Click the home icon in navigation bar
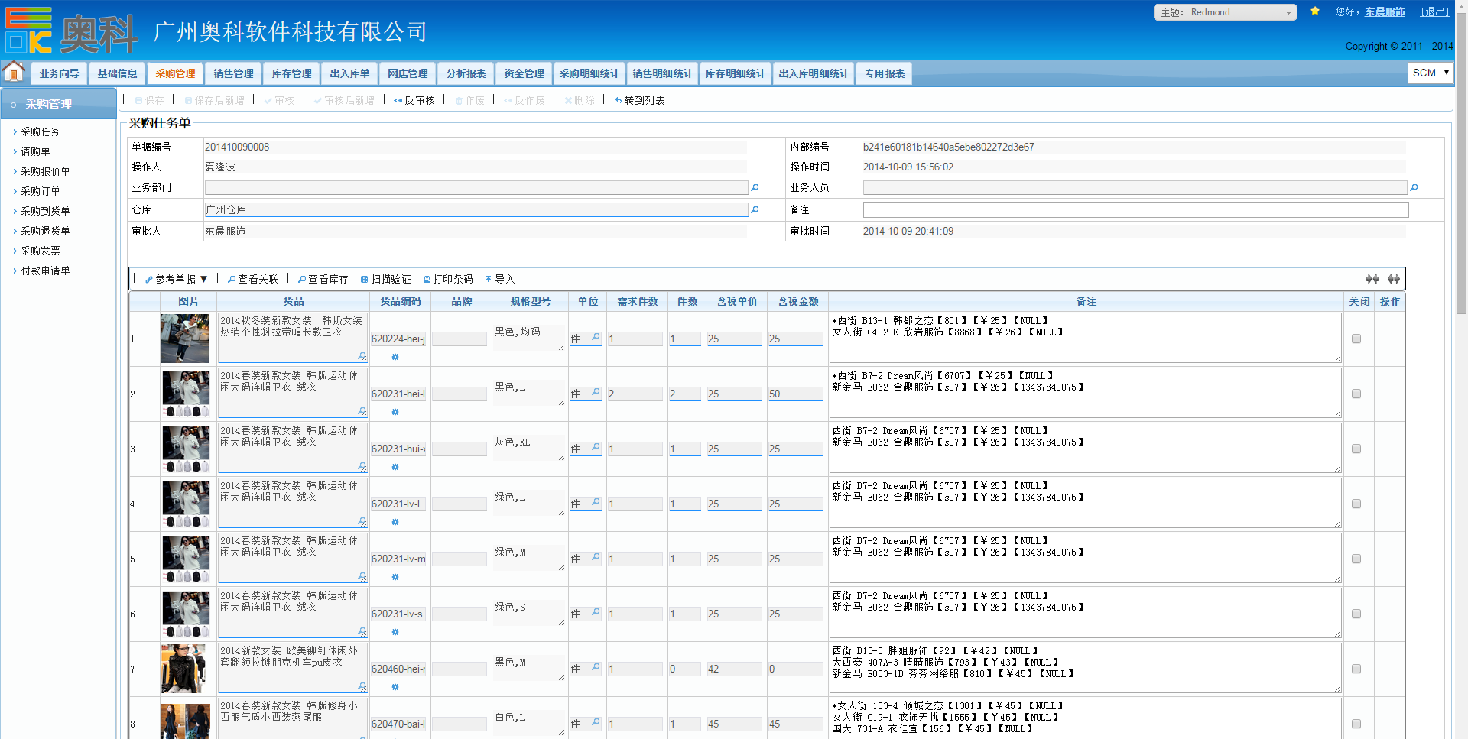1468x739 pixels. [x=14, y=73]
